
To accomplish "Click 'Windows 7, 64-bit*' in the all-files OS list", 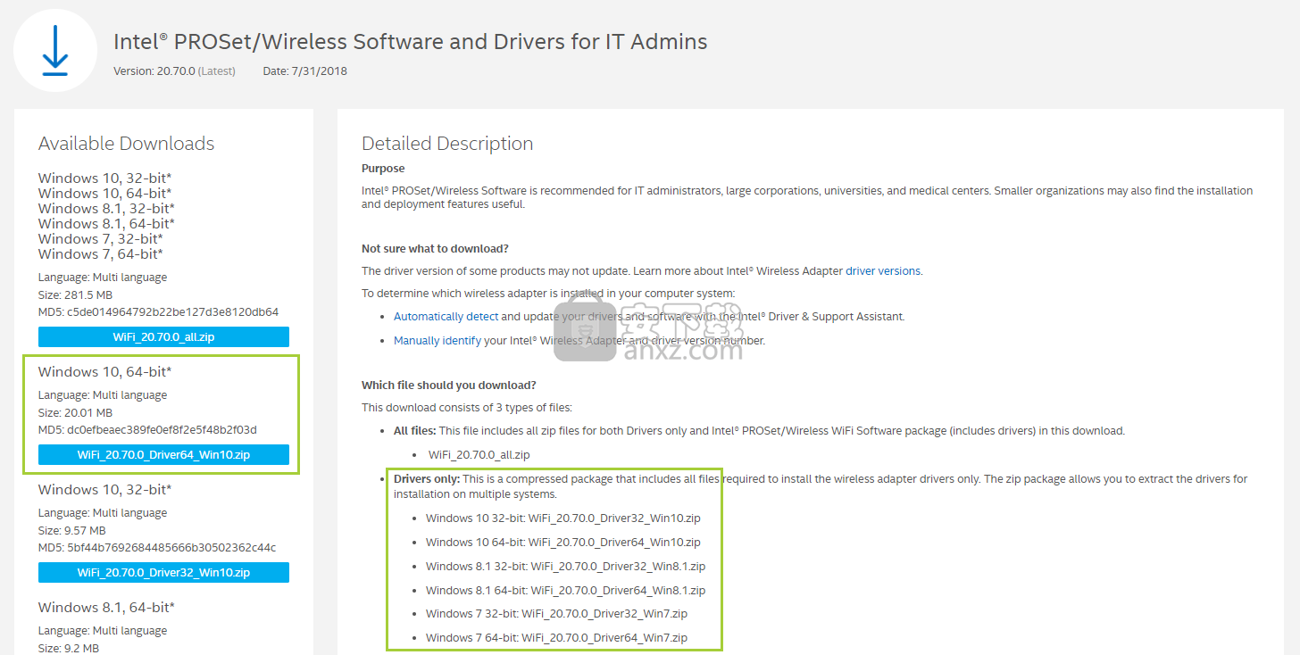I will [x=101, y=253].
